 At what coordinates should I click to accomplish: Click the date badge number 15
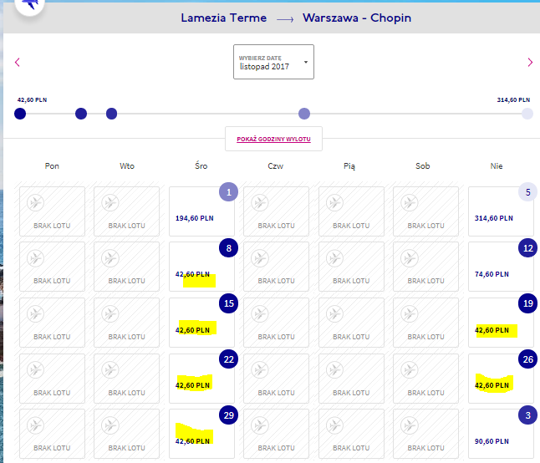229,303
